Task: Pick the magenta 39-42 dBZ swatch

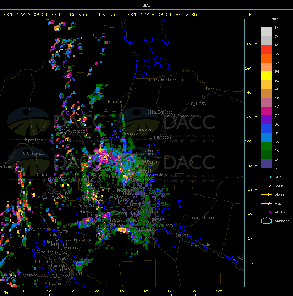Action: pos(266,111)
